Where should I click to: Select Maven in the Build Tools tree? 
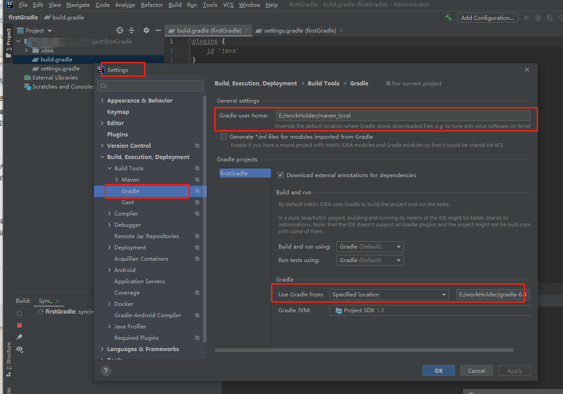click(x=130, y=179)
